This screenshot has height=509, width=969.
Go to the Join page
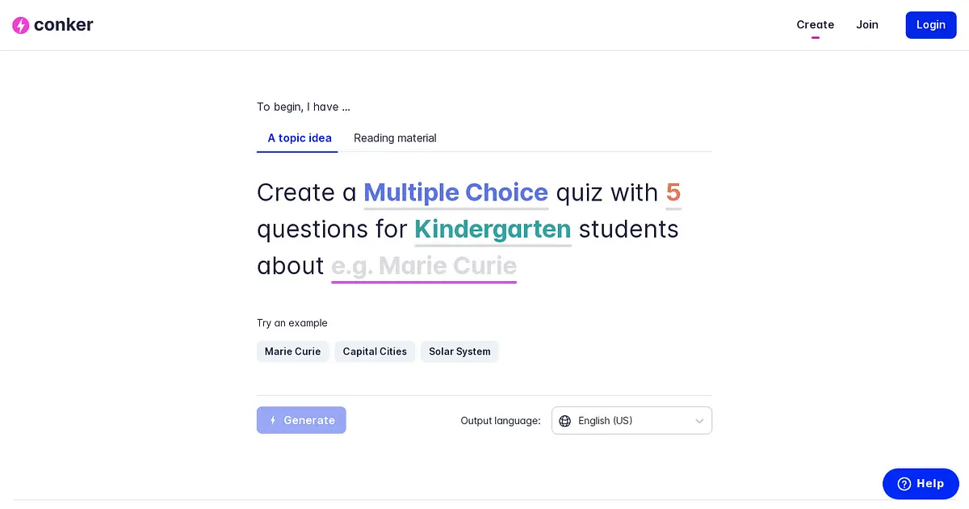[x=867, y=25]
